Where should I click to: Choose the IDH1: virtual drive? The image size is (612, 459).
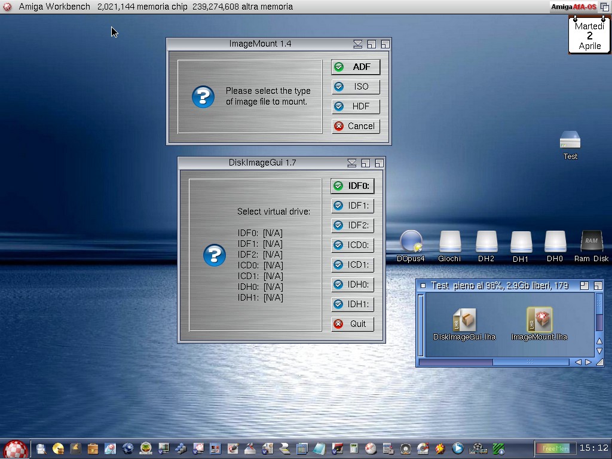[353, 304]
